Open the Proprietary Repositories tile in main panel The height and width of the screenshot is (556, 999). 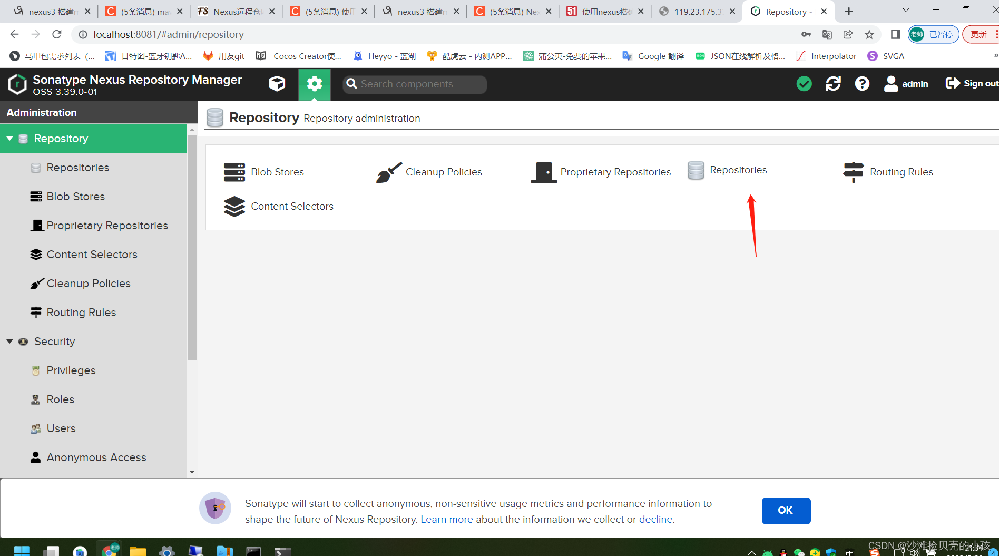(x=601, y=172)
